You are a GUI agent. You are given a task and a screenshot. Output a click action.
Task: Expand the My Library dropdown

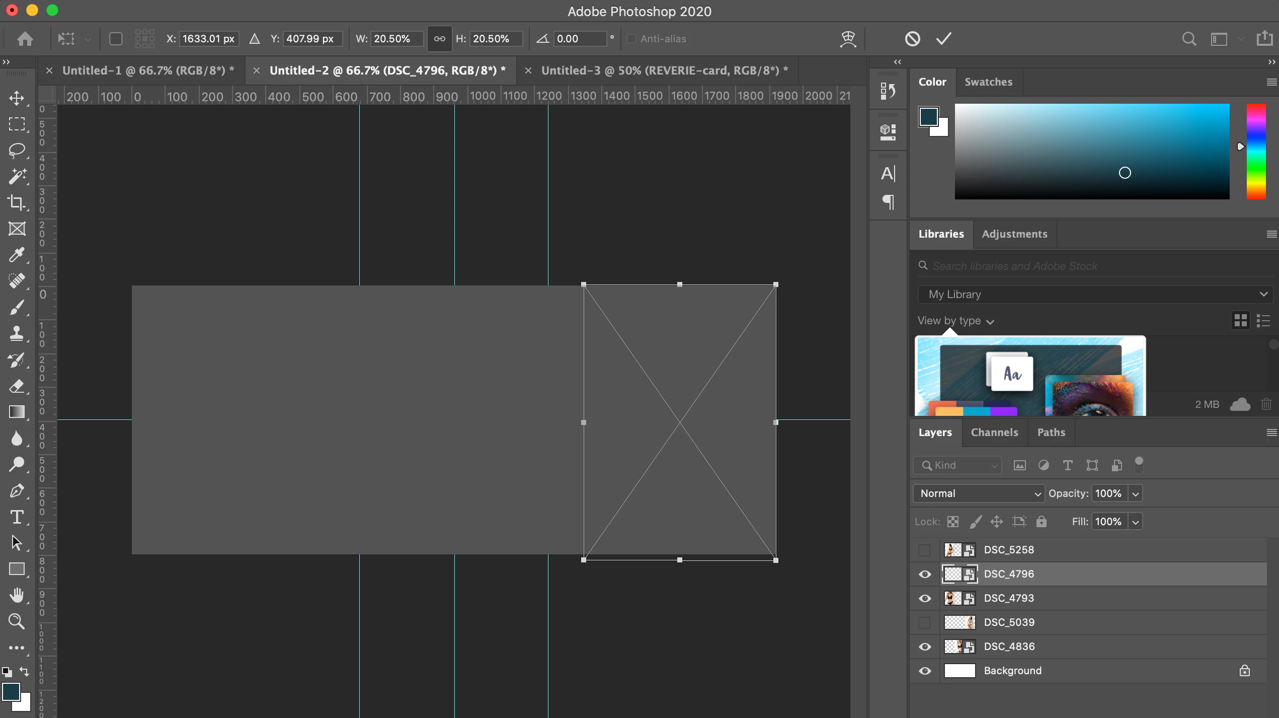click(x=1095, y=295)
